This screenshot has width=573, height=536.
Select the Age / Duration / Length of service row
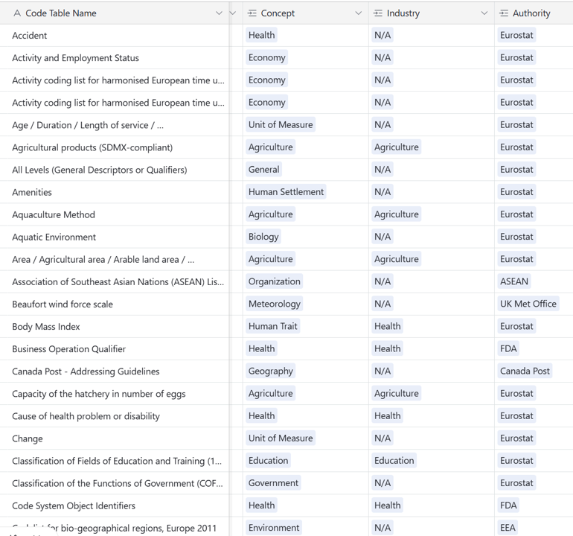88,125
